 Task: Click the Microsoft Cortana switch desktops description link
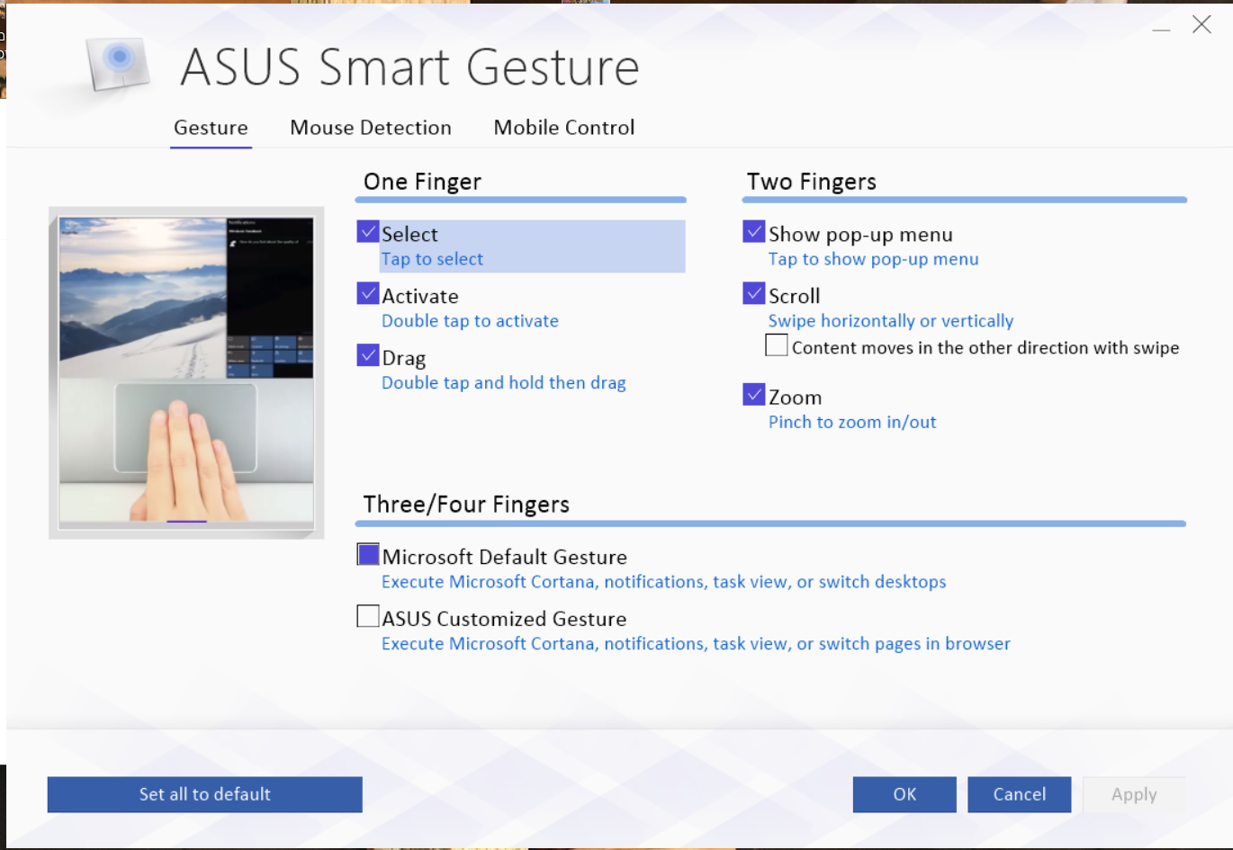pos(664,582)
